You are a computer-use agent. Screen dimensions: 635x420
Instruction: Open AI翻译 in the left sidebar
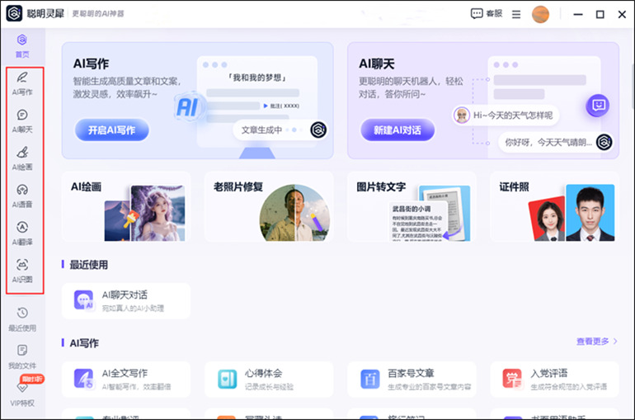[22, 234]
